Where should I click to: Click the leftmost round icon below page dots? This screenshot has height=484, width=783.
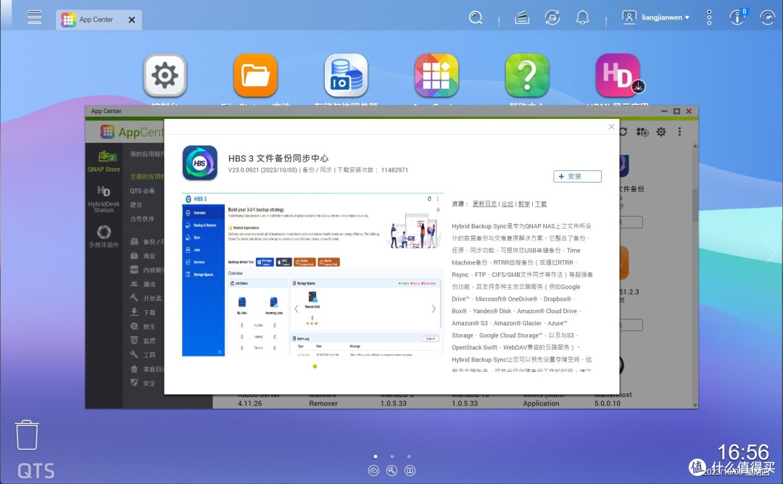373,470
